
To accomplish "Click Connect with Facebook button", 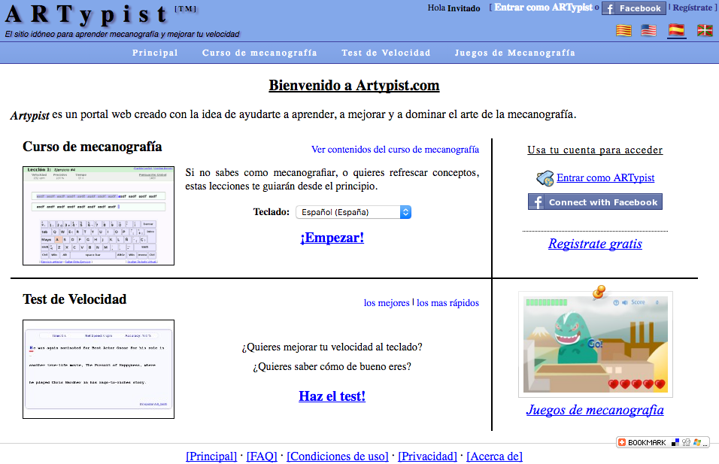I will coord(595,202).
